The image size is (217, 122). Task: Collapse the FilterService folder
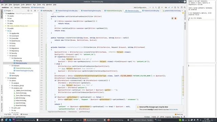point(10,58)
